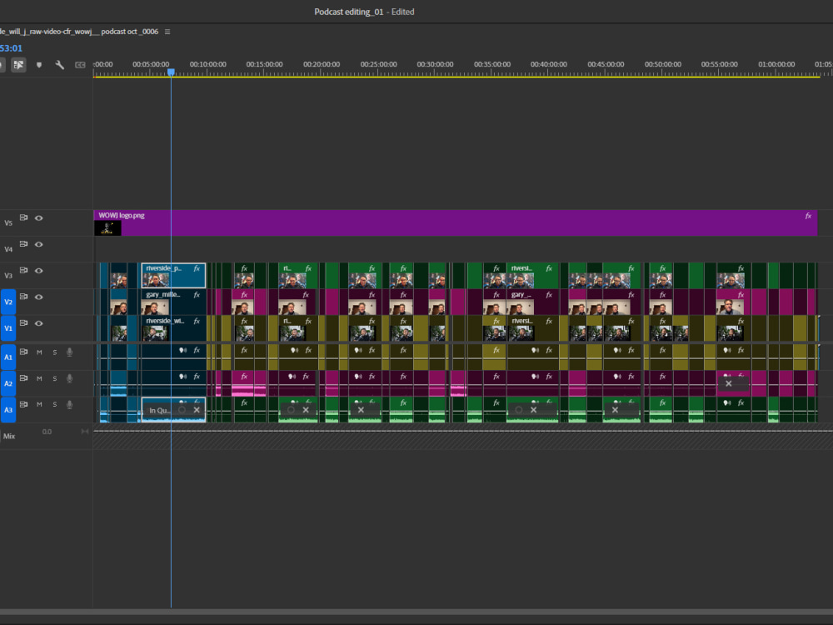Toggle track targeting for V5
833x625 pixels.
pos(8,222)
